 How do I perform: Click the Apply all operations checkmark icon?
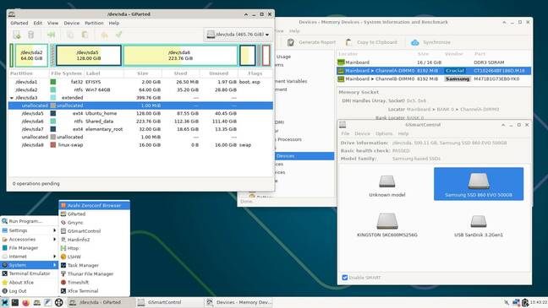pos(119,35)
